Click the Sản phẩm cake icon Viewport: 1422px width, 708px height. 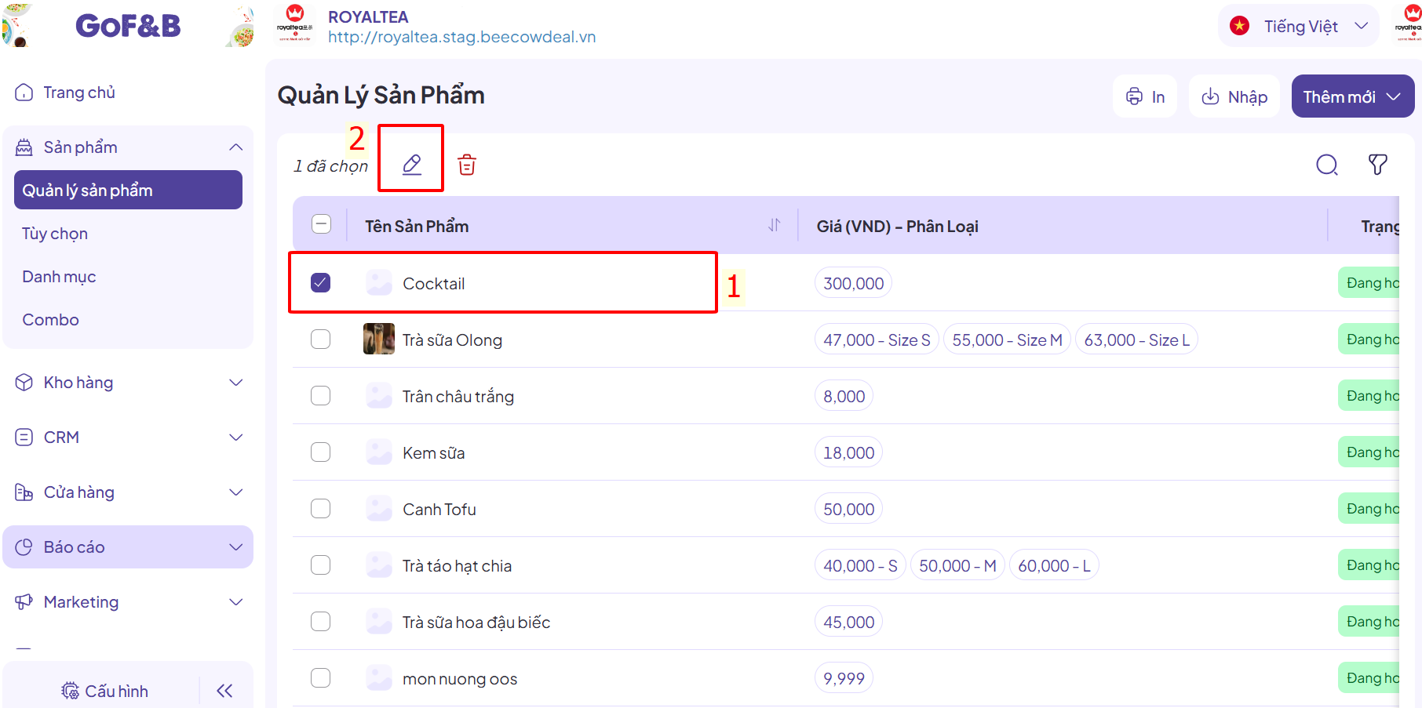(x=24, y=147)
